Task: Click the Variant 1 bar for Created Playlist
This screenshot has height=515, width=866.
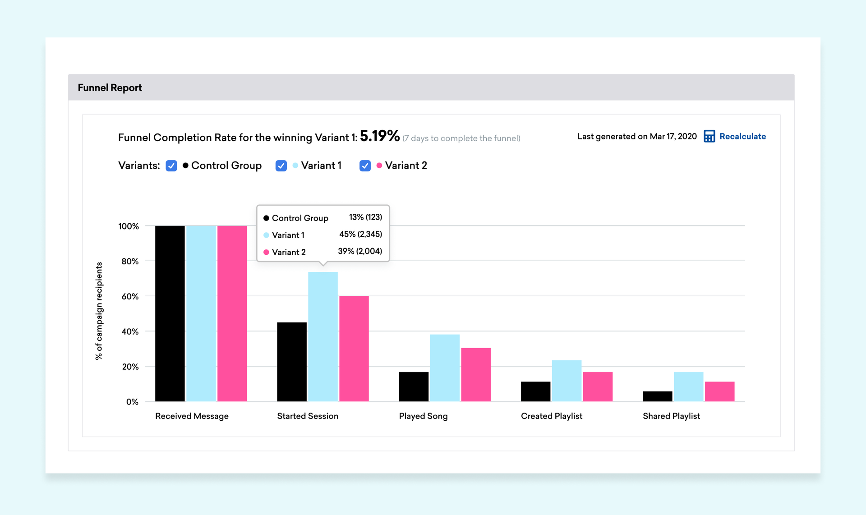Action: click(x=567, y=381)
